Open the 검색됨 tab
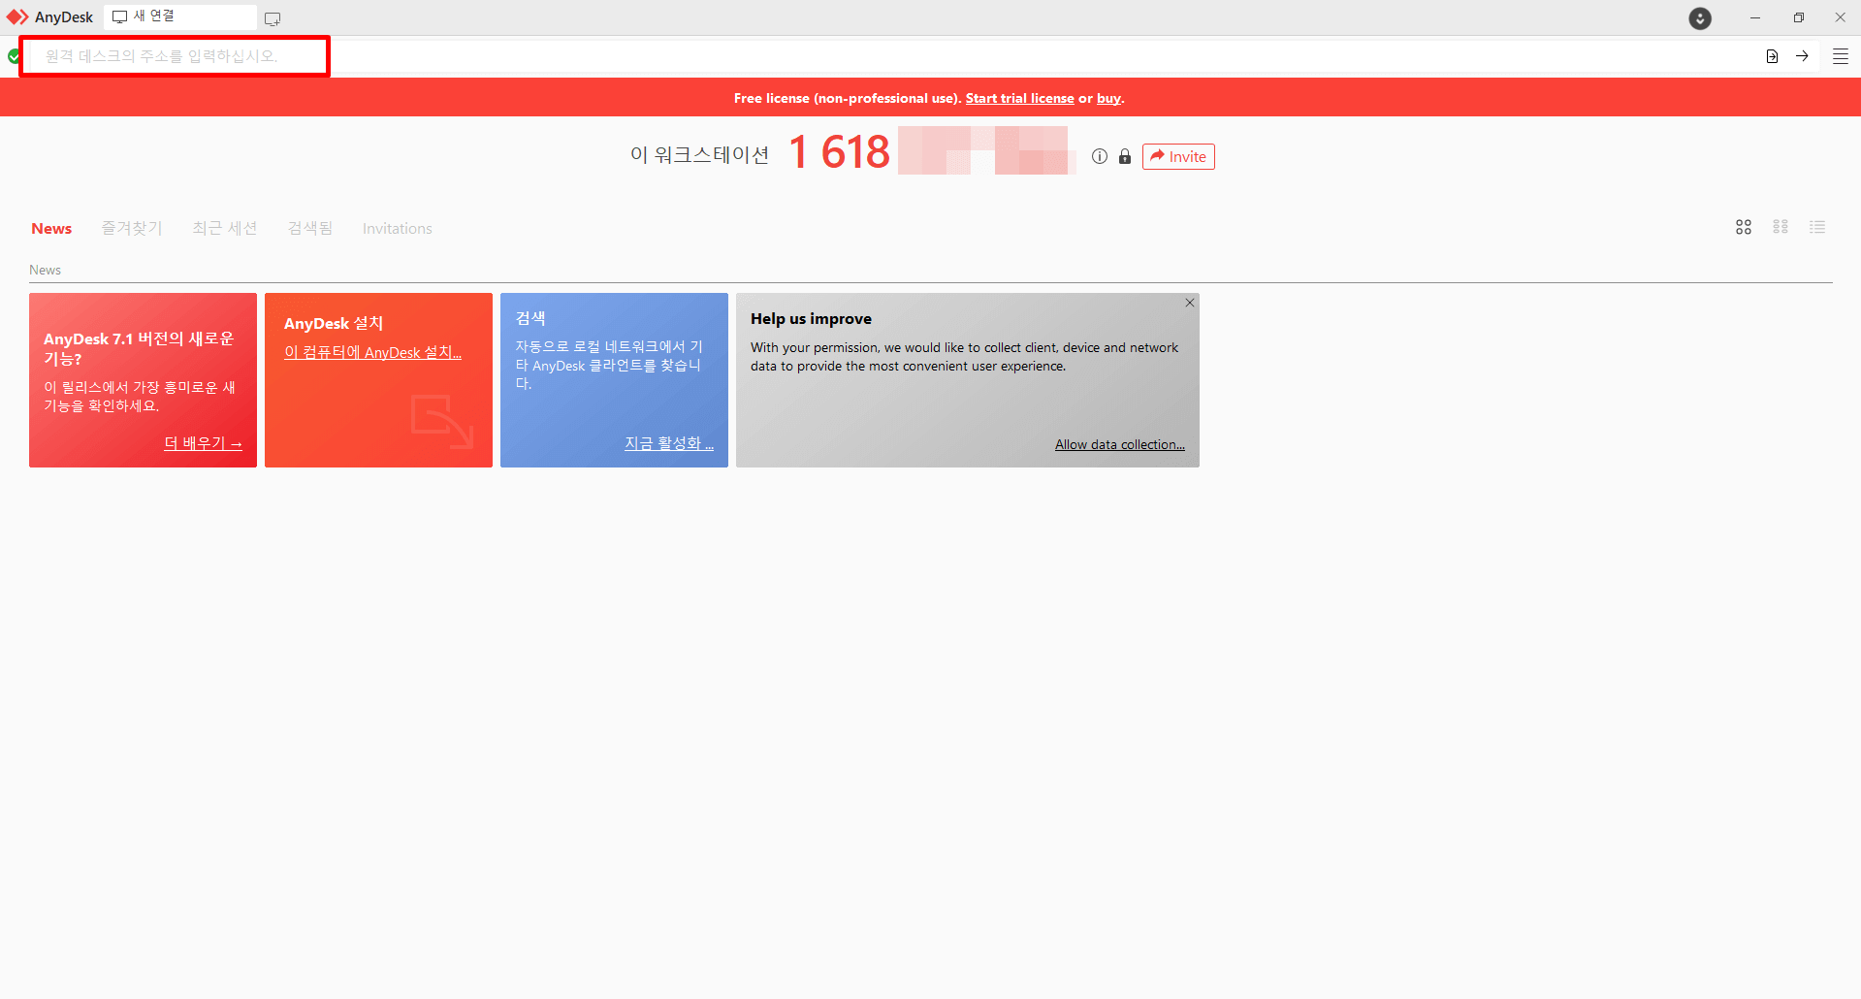Viewport: 1861px width, 999px height. pyautogui.click(x=310, y=229)
